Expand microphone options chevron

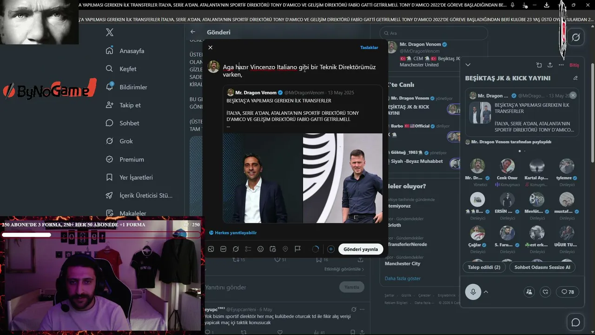[486, 292]
